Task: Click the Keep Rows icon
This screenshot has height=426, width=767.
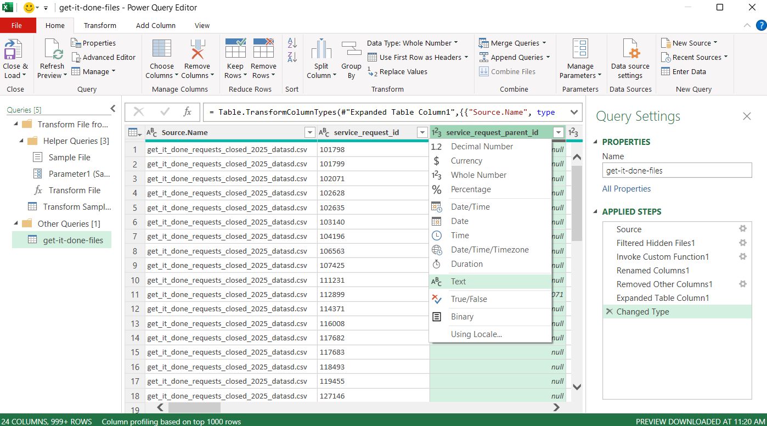Action: (235, 48)
